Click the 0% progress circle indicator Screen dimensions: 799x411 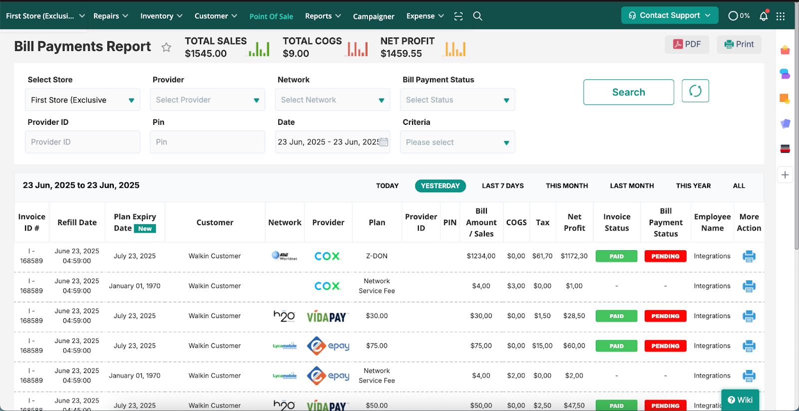739,16
